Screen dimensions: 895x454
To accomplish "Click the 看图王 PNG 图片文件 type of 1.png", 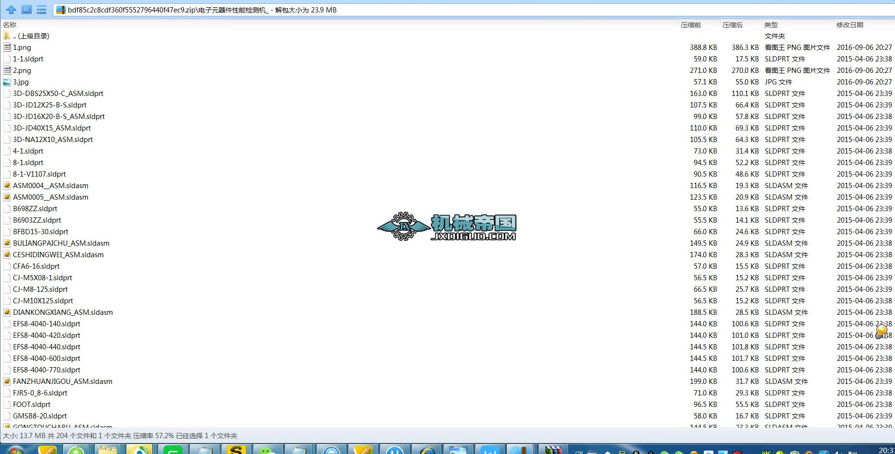I will pyautogui.click(x=797, y=48).
